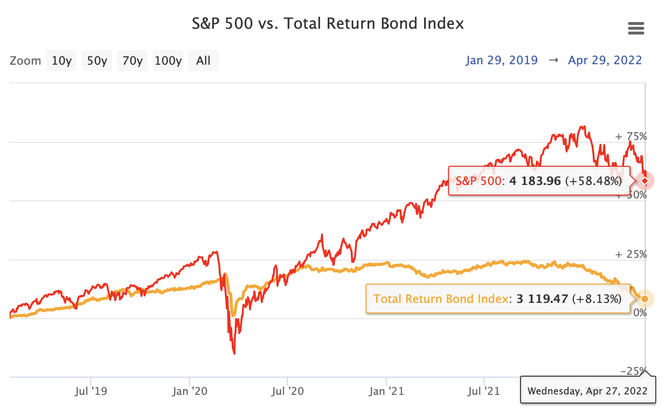Click the Jul '21 axis label
The image size is (663, 415).
click(x=485, y=392)
